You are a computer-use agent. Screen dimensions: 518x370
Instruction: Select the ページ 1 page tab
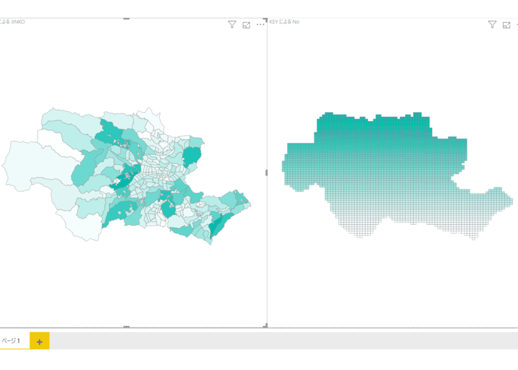[11, 341]
